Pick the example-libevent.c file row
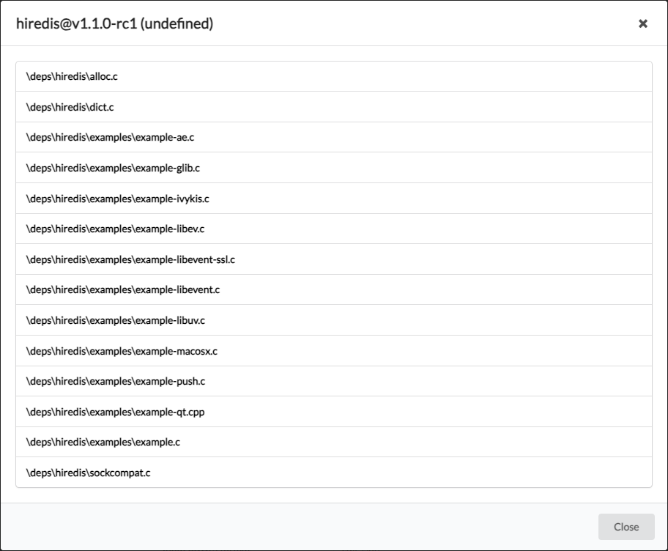 123,290
